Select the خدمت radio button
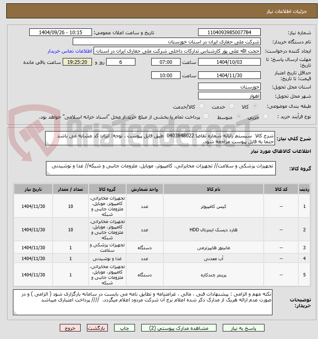318x339 pixels. tap(232, 106)
